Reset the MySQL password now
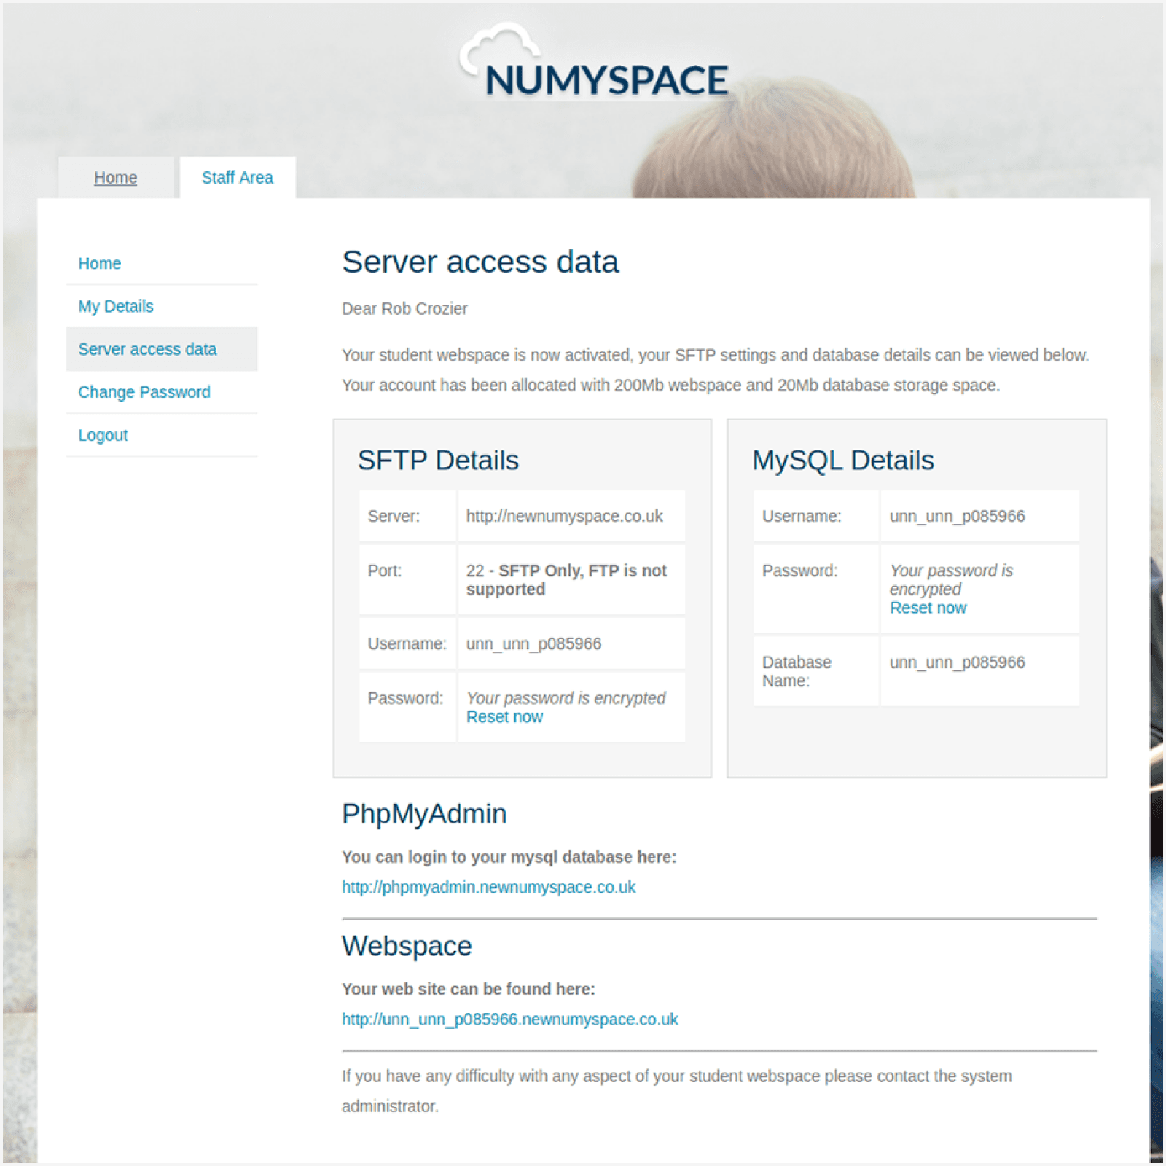 tap(928, 607)
